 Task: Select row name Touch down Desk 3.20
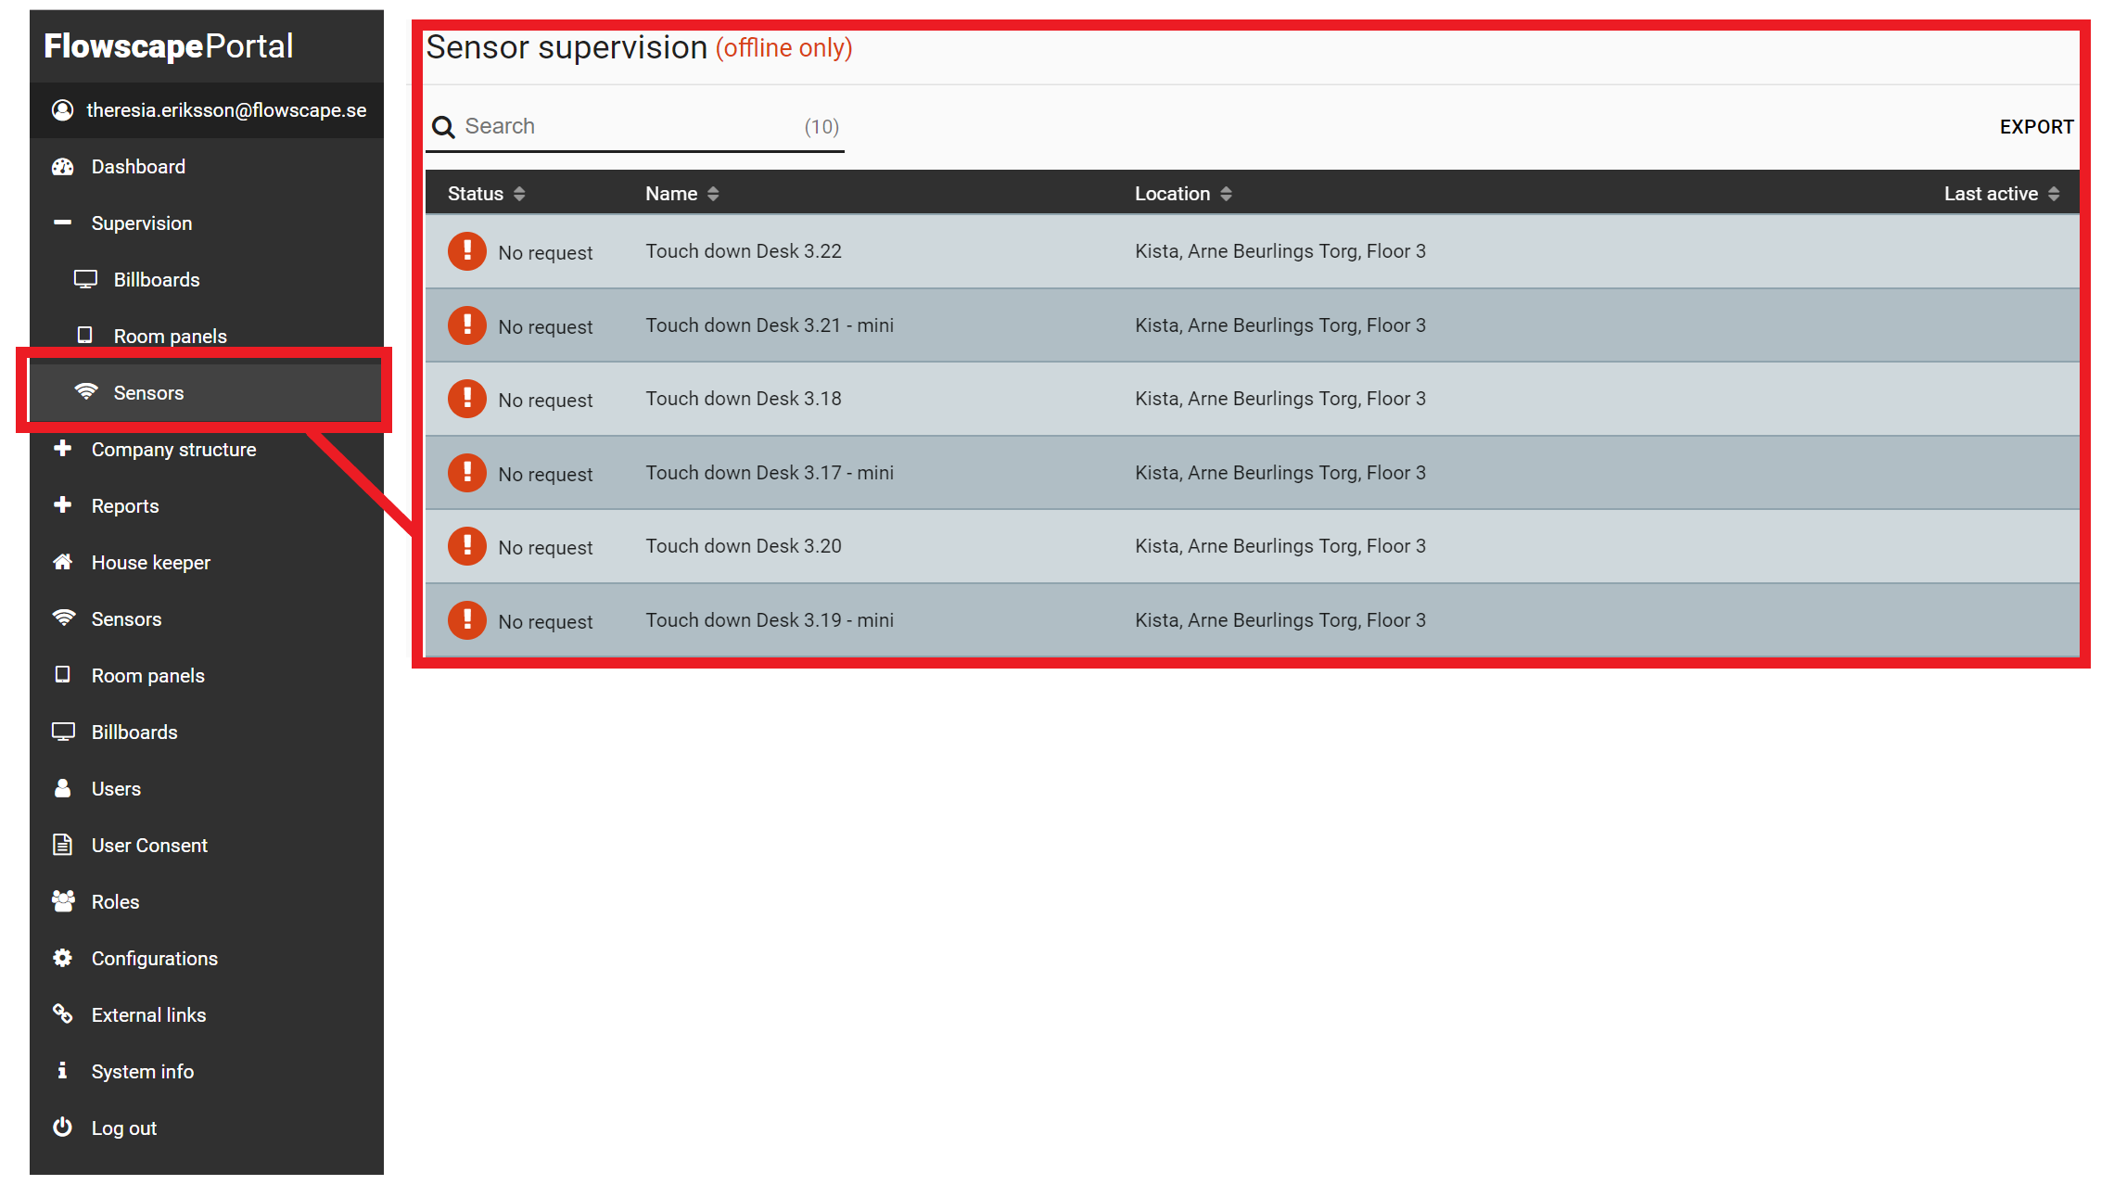pos(744,546)
